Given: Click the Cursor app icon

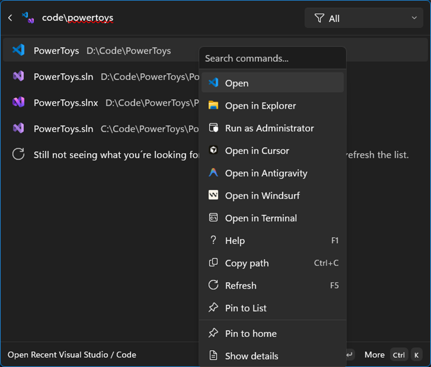Looking at the screenshot, I should coord(213,150).
